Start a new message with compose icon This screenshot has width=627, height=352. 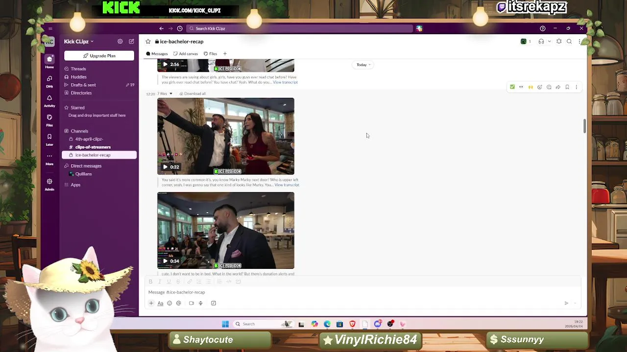pos(131,42)
